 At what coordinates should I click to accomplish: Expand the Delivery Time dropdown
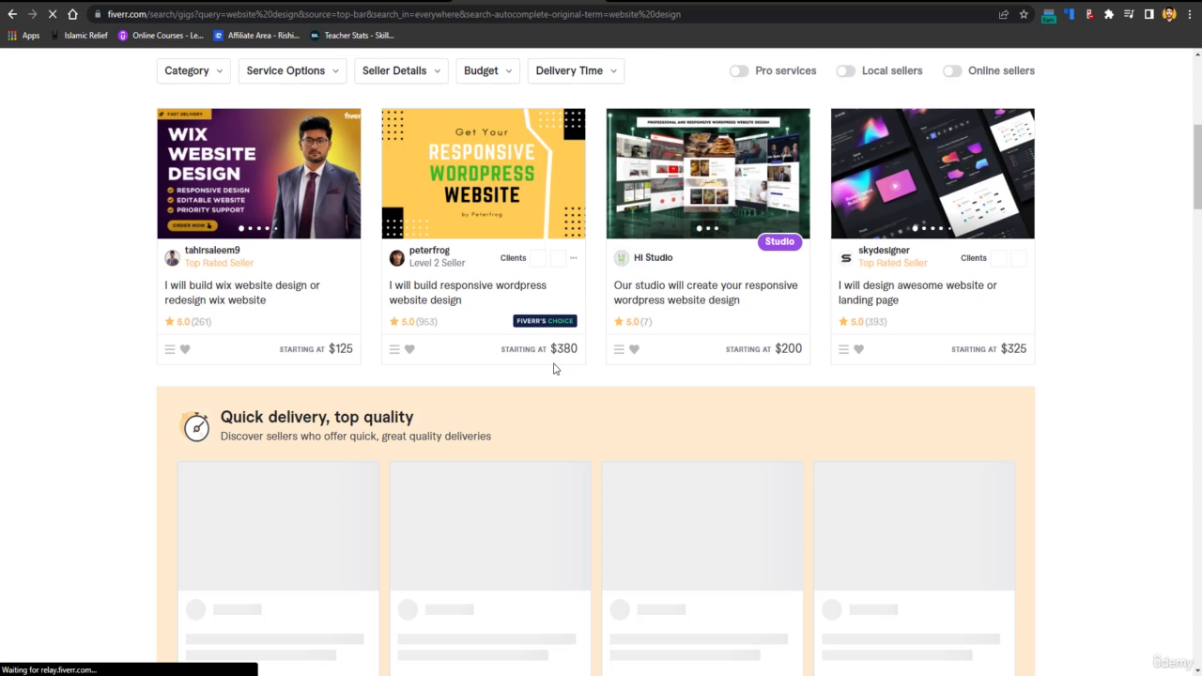(x=576, y=71)
